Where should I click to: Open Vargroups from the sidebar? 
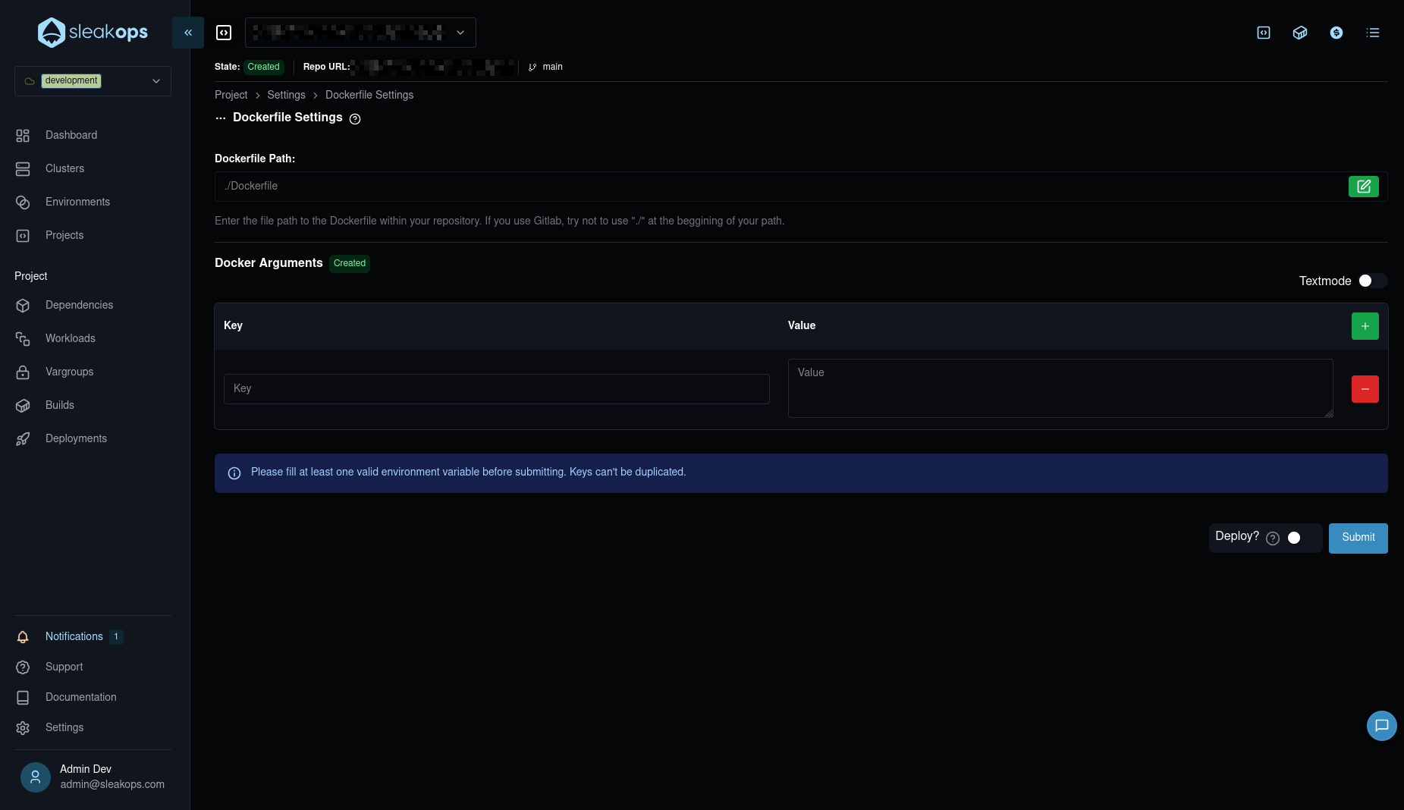69,372
